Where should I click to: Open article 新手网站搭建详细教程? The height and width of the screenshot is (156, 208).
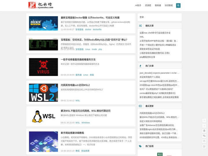[72, 133]
